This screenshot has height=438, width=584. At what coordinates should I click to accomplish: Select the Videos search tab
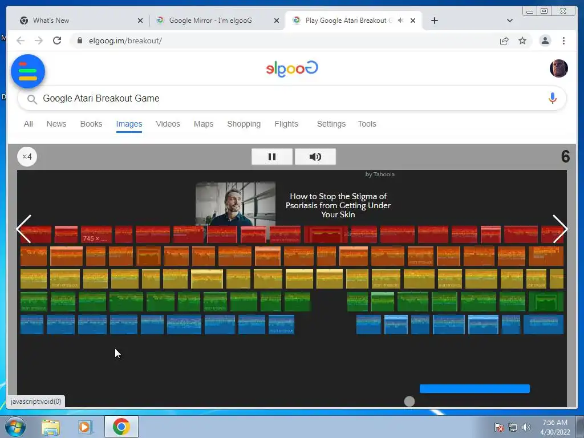(168, 124)
